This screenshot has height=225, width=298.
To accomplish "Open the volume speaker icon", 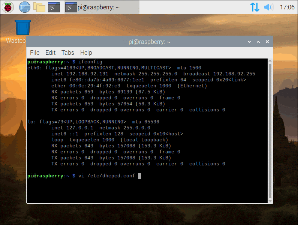I will point(269,7).
